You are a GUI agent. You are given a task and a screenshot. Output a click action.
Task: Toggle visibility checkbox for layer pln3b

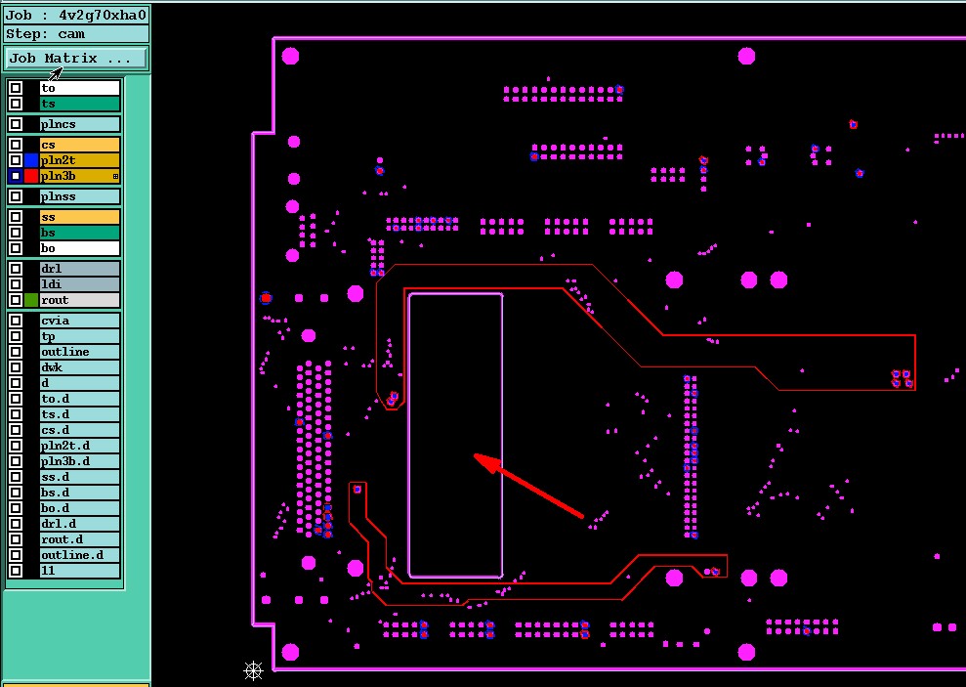pyautogui.click(x=16, y=176)
